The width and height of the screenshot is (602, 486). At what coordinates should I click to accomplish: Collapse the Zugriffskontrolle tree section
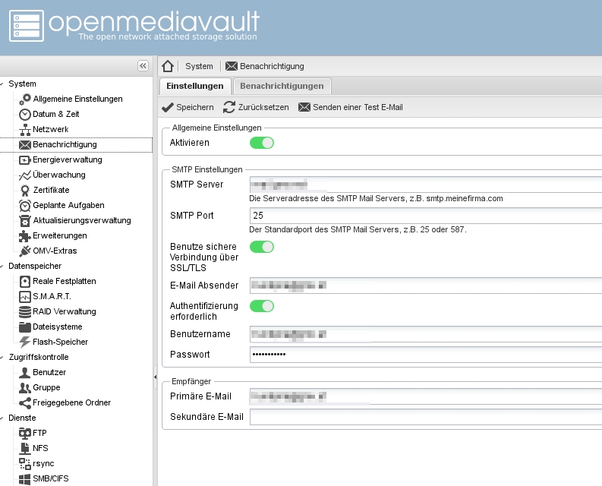coord(2,357)
